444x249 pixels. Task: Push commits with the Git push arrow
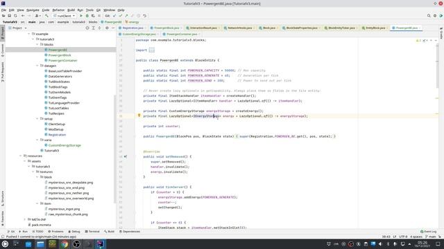click(126, 16)
